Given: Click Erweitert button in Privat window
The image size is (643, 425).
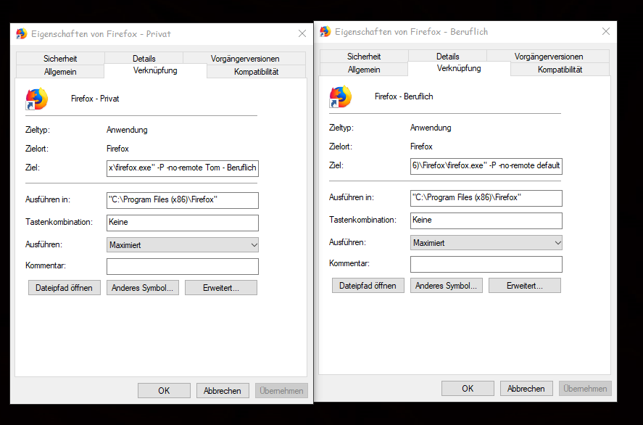Looking at the screenshot, I should point(221,288).
